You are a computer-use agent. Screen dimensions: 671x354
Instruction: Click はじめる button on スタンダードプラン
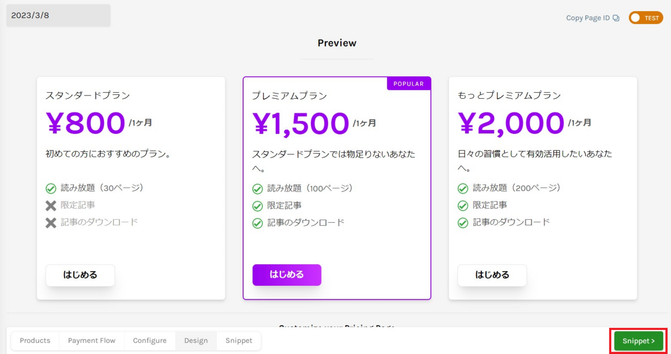tap(81, 275)
